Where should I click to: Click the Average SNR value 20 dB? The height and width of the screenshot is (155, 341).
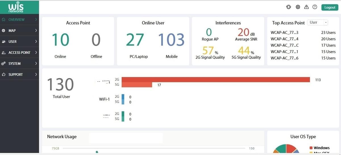[246, 32]
